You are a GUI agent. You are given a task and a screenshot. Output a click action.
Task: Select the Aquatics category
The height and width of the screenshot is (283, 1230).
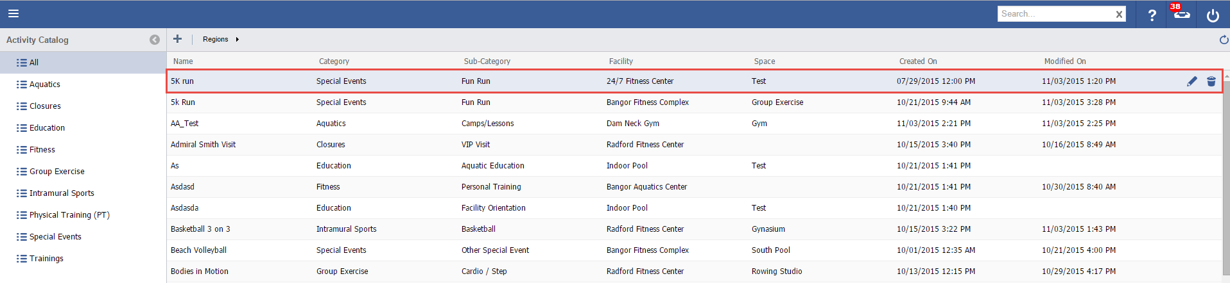45,85
